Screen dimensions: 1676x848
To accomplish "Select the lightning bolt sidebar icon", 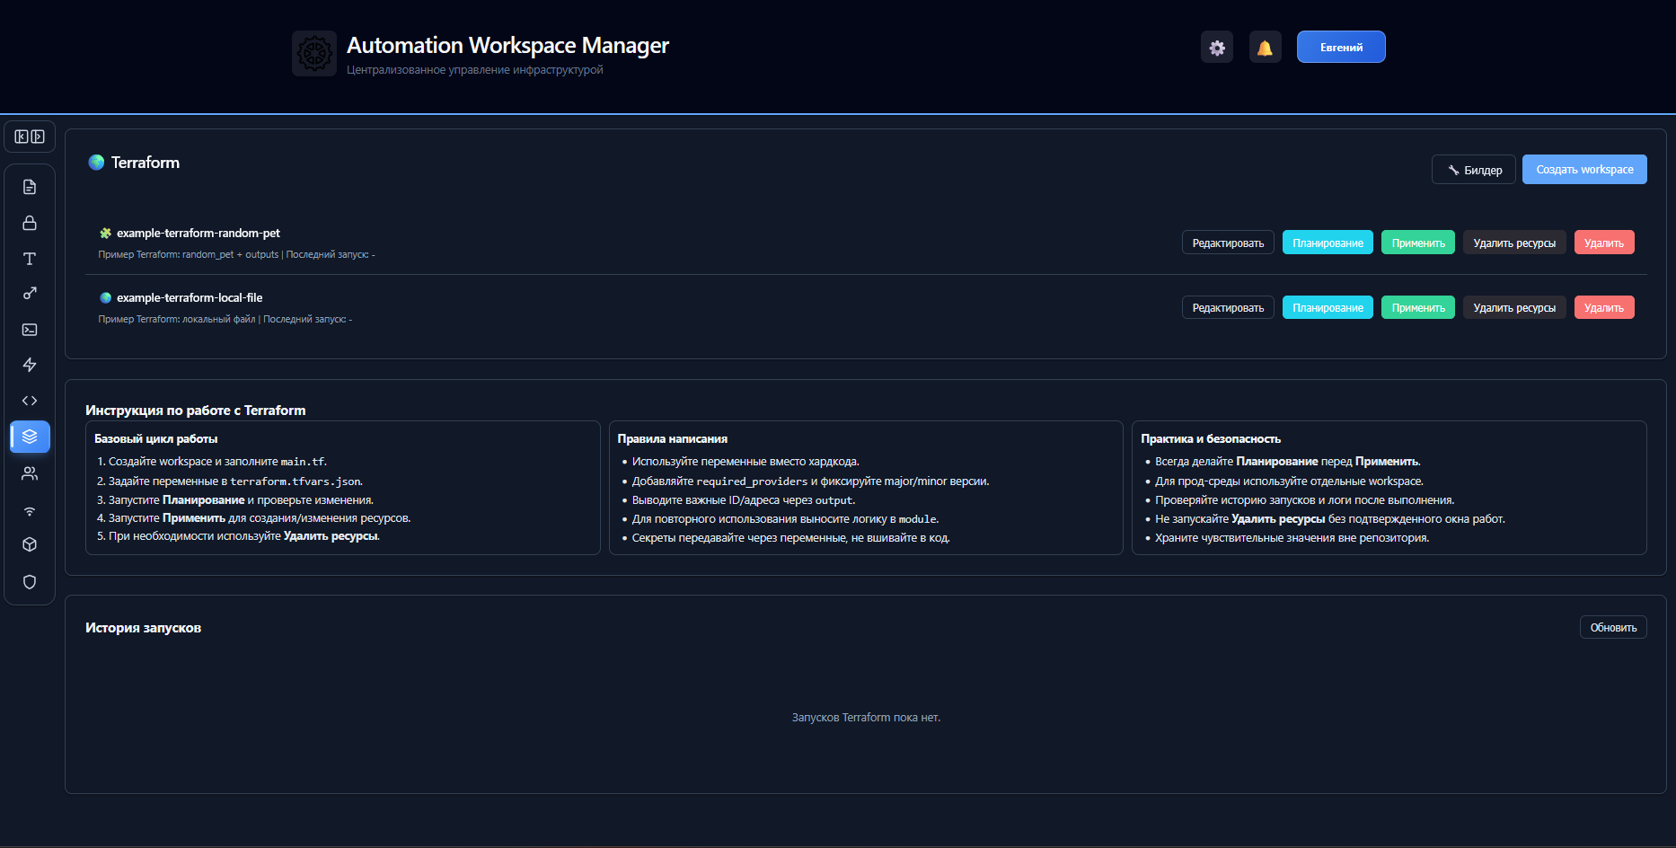I will pyautogui.click(x=30, y=365).
